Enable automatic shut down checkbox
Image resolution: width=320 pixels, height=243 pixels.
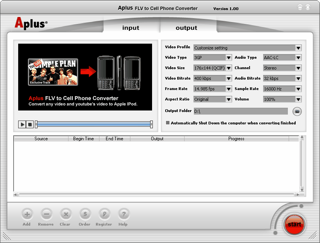point(168,123)
